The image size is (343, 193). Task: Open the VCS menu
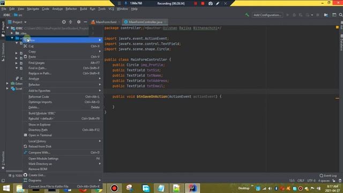point(111,9)
